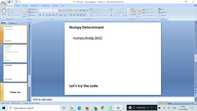Open Change Case (Aa) menu

61,15
